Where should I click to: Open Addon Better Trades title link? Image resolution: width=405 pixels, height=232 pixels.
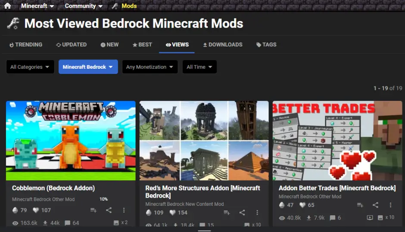pyautogui.click(x=337, y=188)
